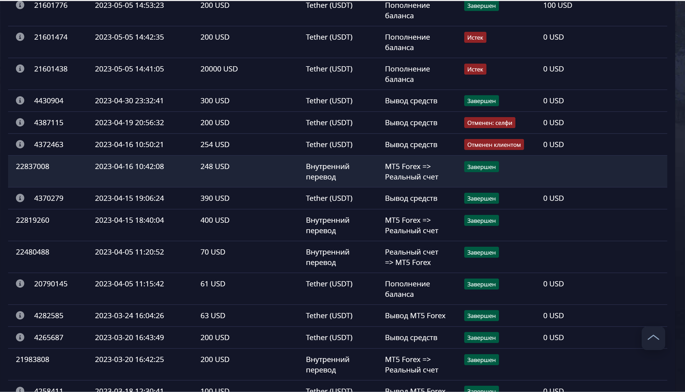This screenshot has height=392, width=685.
Task: Select transaction ID 22819260
Action: click(33, 220)
